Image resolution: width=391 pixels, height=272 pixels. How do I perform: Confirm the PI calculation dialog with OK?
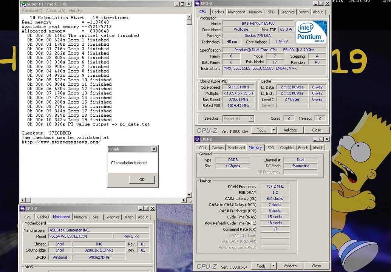[142, 179]
